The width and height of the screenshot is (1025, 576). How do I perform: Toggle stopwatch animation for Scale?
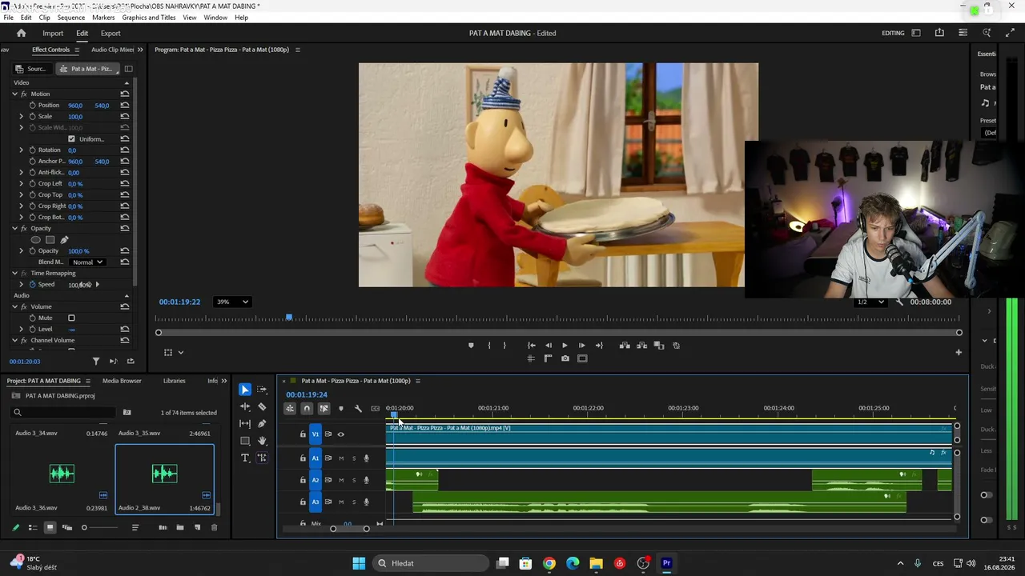33,116
